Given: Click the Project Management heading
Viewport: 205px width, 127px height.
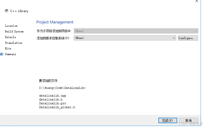Looking at the screenshot, I should pos(55,22).
